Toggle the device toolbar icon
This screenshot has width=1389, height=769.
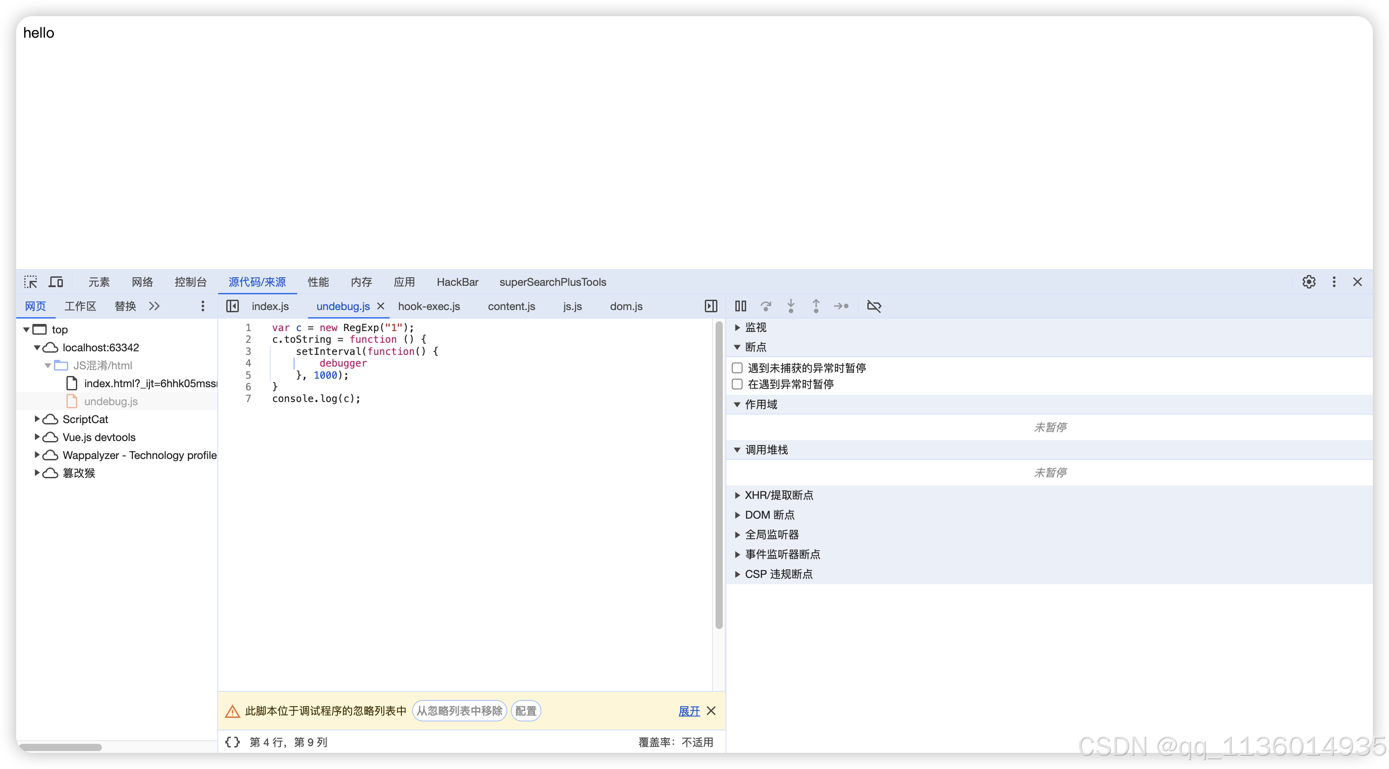click(x=56, y=282)
